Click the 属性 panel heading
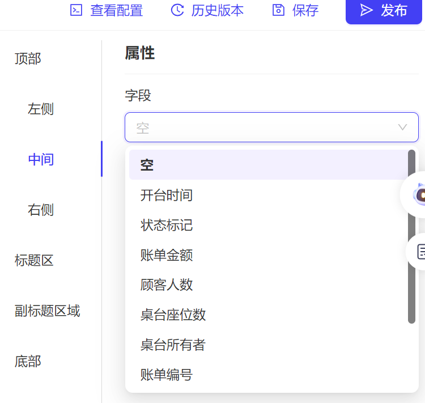 click(139, 53)
